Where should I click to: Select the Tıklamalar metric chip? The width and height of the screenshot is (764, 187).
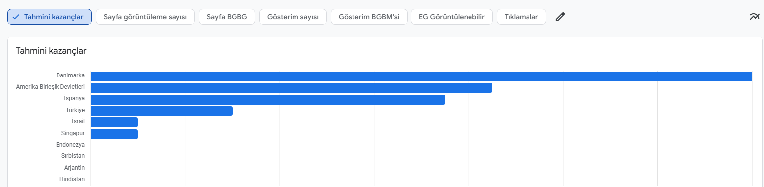[521, 17]
